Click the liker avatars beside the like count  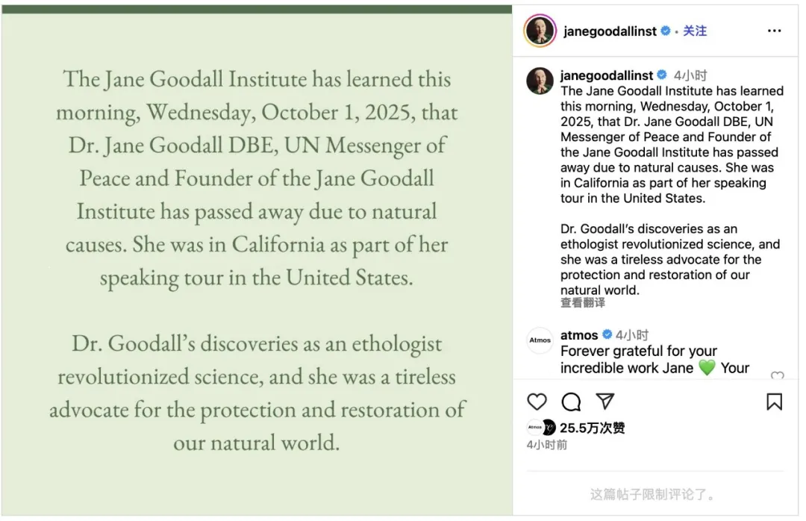click(x=542, y=428)
